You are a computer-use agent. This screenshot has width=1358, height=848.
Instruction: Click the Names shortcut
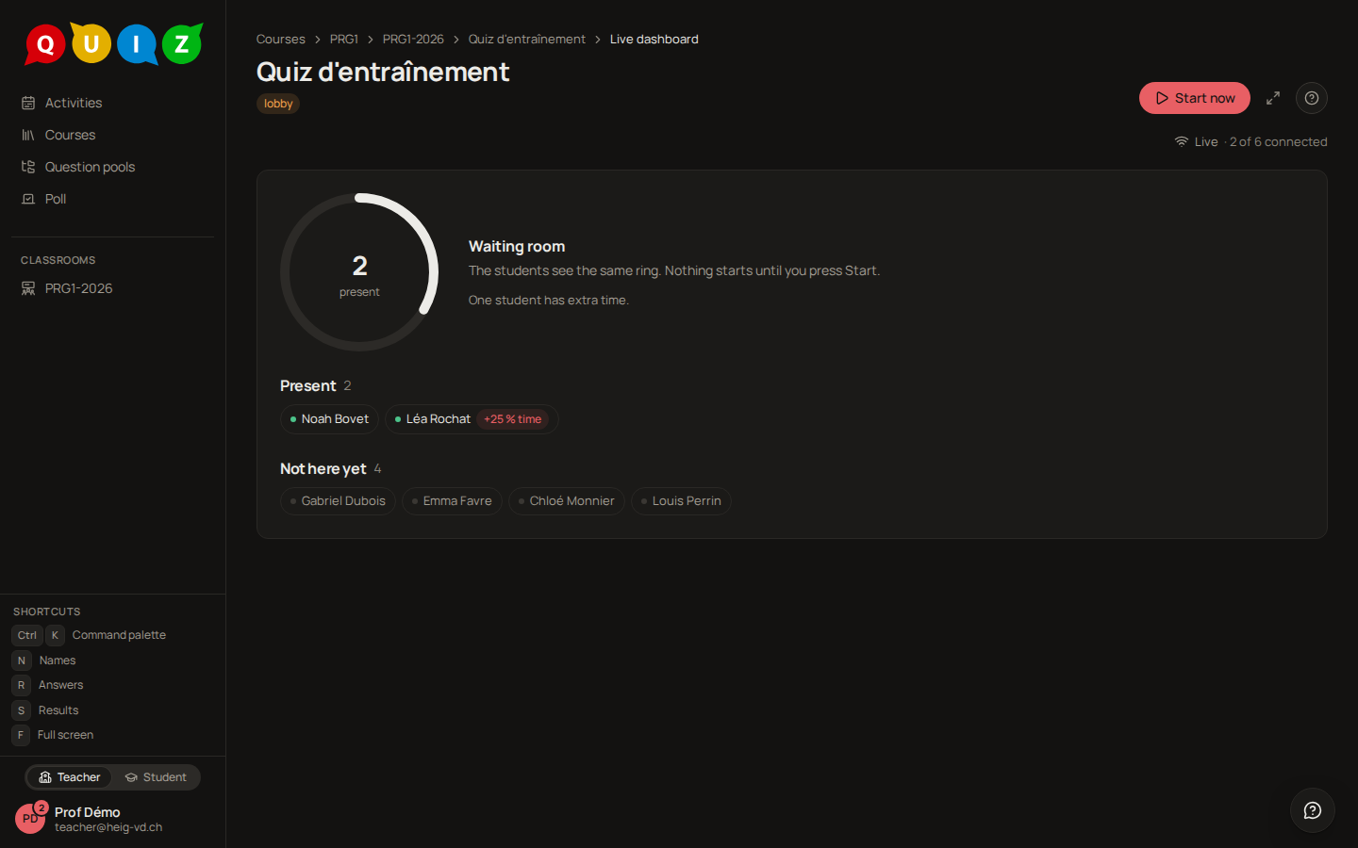coord(44,660)
